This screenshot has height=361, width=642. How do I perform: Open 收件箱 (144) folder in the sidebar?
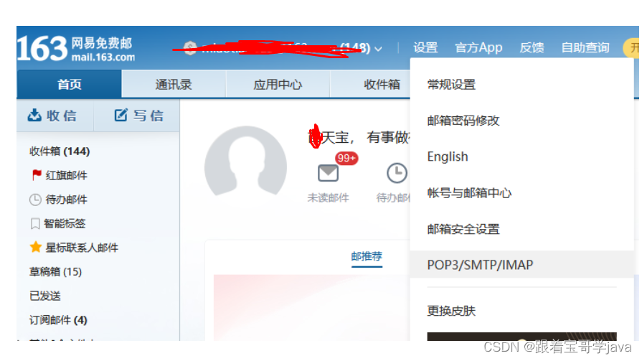point(60,151)
